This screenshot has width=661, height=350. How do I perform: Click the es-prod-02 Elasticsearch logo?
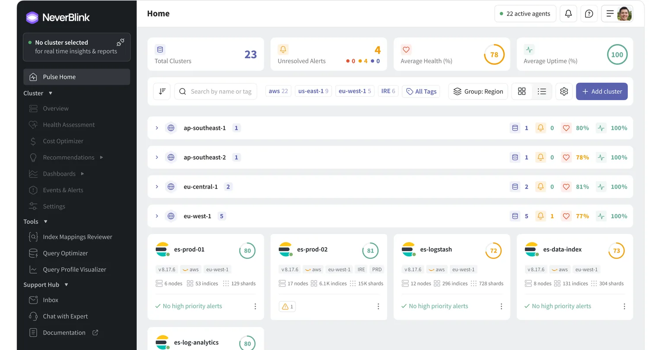[x=285, y=249]
